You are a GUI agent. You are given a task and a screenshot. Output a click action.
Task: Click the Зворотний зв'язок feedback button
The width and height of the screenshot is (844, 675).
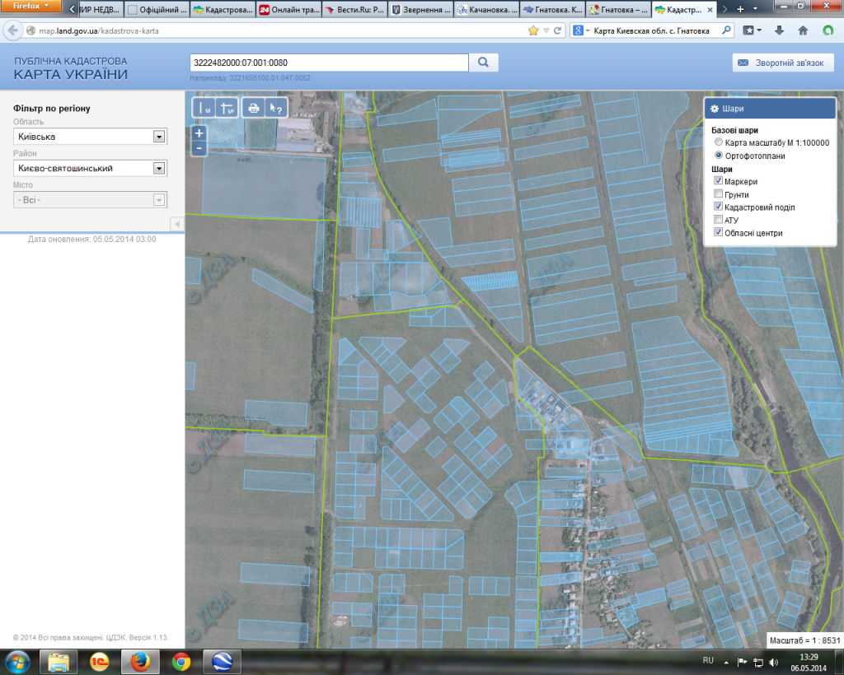click(x=783, y=63)
